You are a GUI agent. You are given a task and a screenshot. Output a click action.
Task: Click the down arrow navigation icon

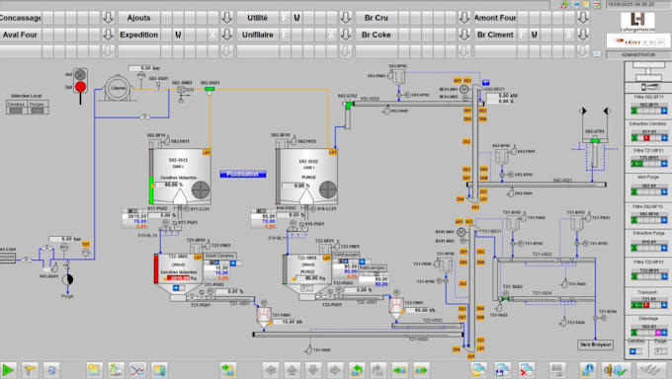313,369
